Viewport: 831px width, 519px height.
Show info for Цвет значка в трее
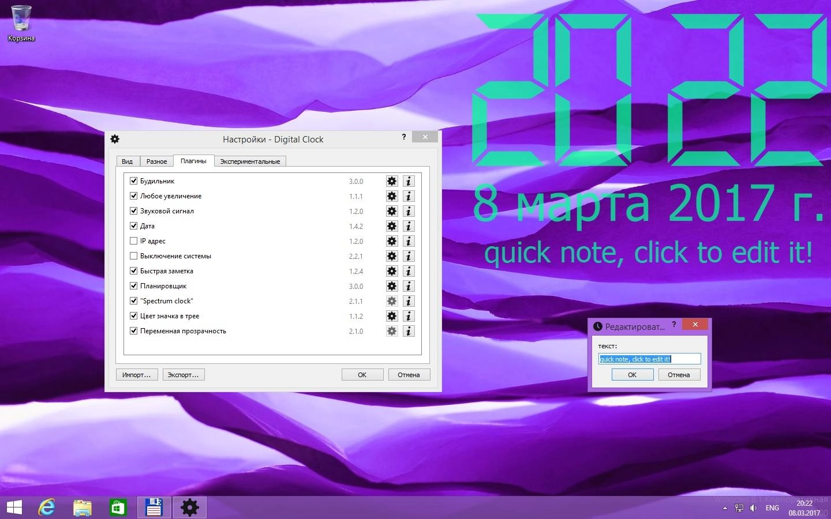(409, 316)
